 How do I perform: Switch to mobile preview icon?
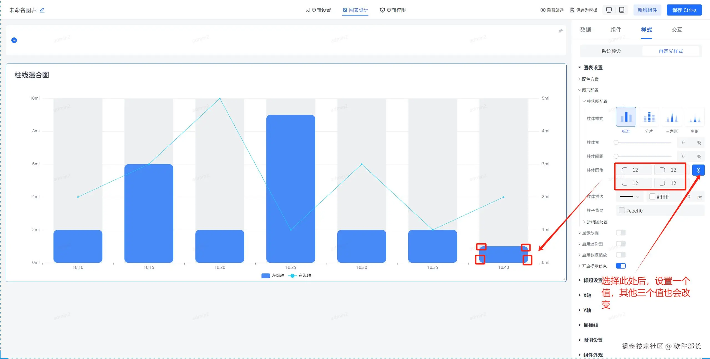point(622,10)
